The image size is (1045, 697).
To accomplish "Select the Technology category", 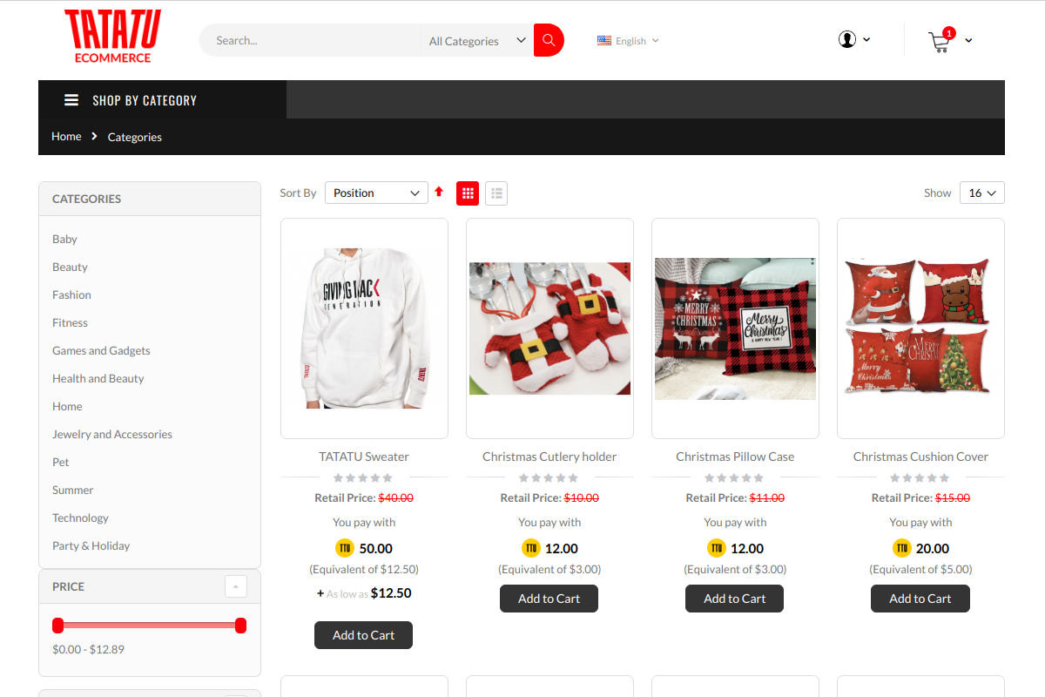I will pos(80,518).
